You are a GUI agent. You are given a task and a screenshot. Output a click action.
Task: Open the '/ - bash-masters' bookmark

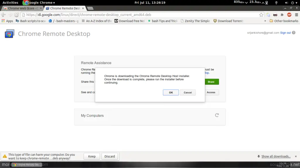(64, 21)
